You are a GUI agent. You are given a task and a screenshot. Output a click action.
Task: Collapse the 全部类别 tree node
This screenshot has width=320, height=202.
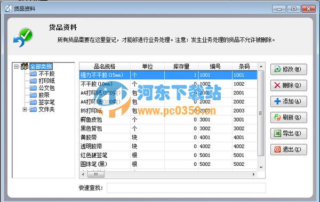[17, 67]
